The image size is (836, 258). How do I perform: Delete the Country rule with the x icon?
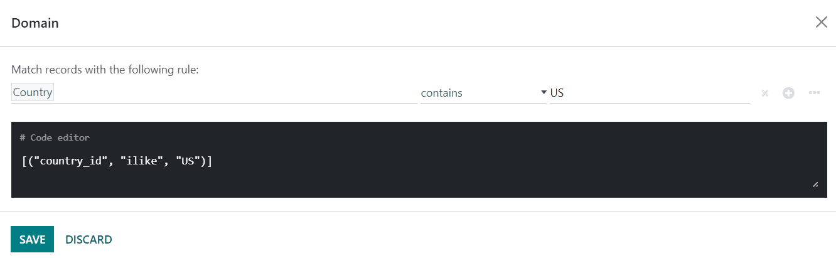click(x=764, y=93)
